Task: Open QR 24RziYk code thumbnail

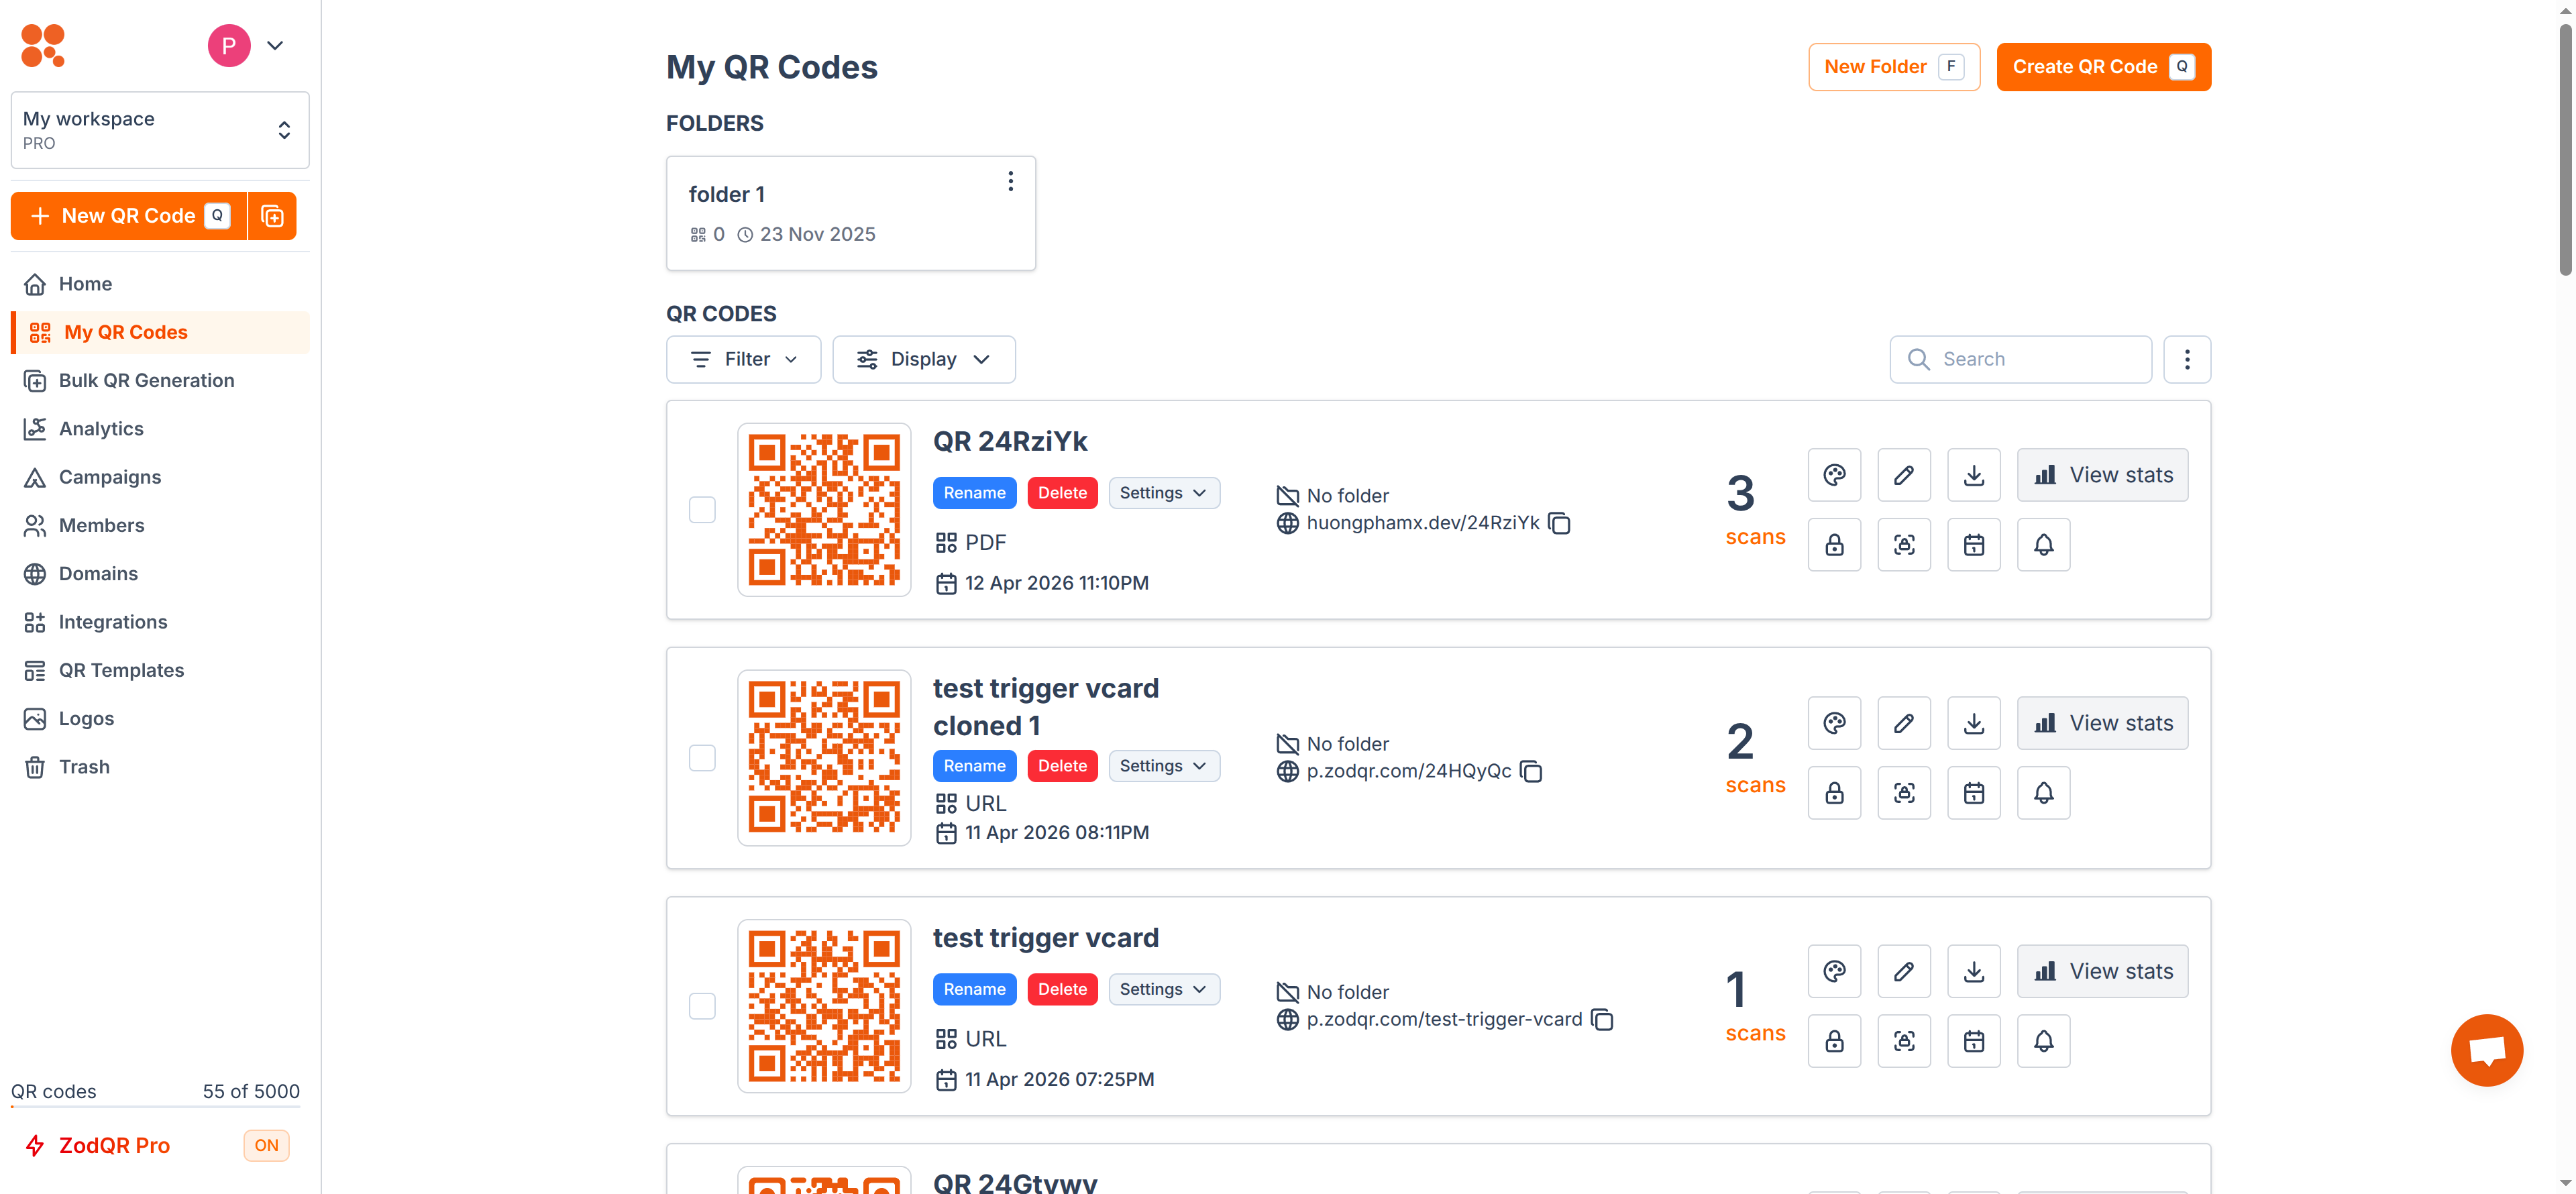Action: 824,510
